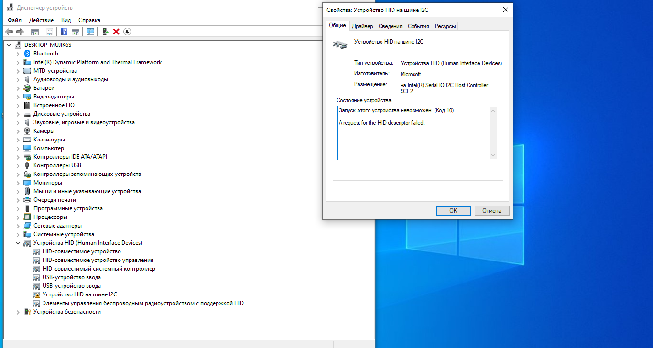
Task: Switch to the Драйвер tab
Action: [362, 26]
